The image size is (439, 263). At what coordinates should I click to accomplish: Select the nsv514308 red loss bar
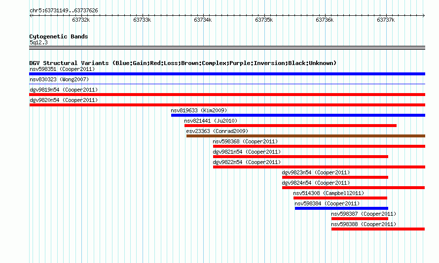pos(340,198)
